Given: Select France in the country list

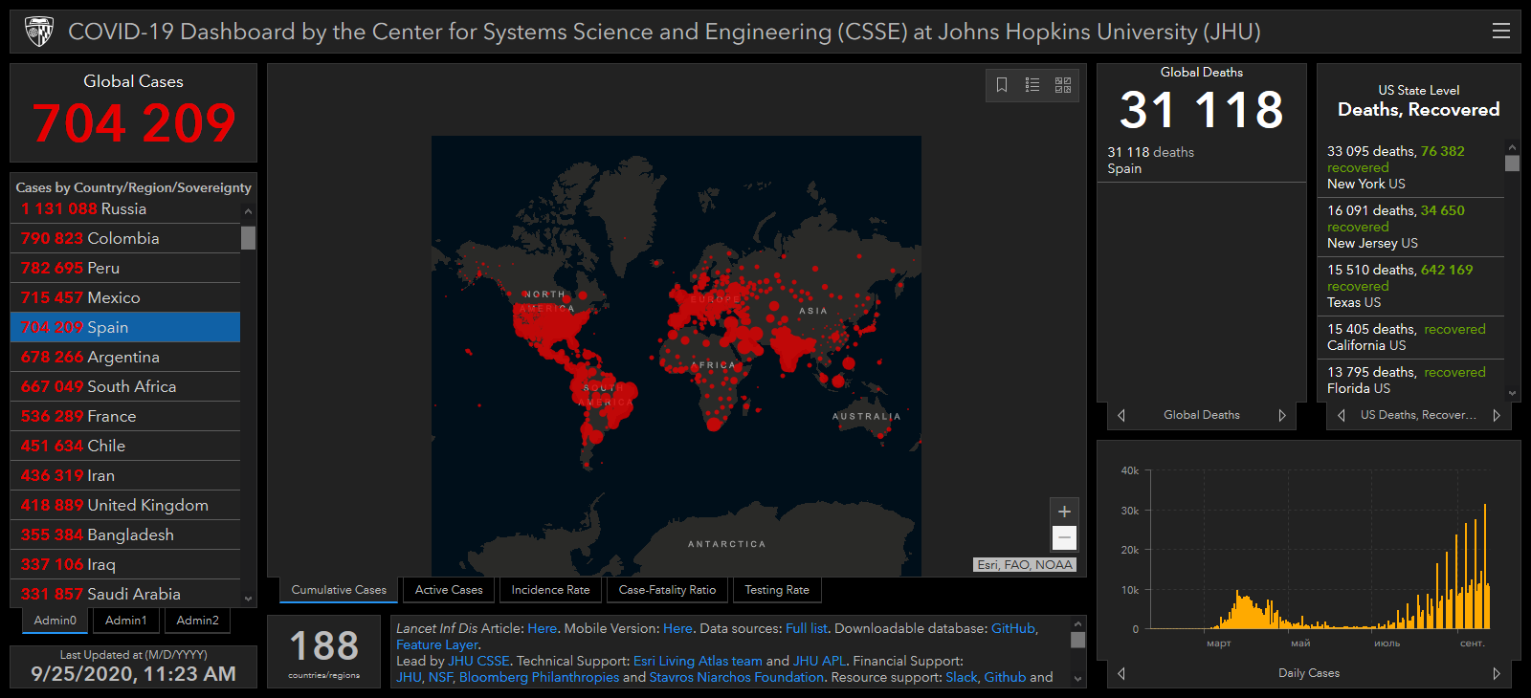Looking at the screenshot, I should (x=125, y=416).
